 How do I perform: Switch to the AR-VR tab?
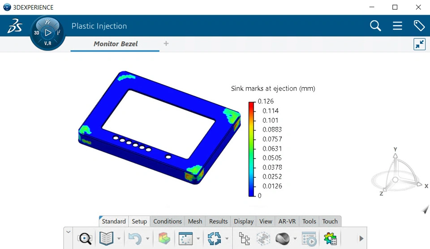pos(287,221)
